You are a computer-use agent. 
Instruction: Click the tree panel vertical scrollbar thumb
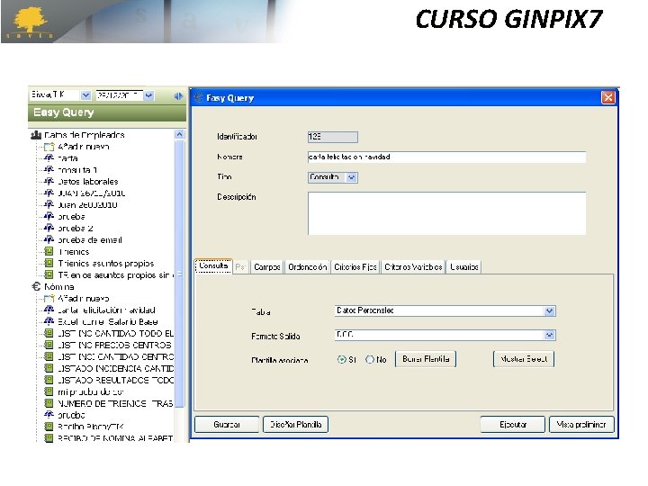point(179,273)
